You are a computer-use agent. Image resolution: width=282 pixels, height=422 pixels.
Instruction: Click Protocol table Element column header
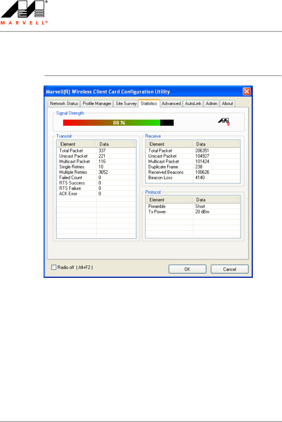pos(169,200)
